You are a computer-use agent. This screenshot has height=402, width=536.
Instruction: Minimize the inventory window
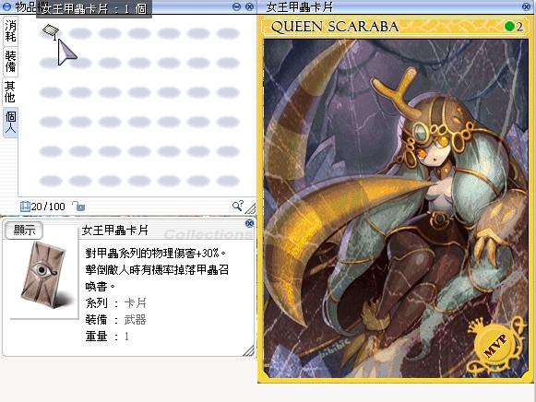point(236,6)
